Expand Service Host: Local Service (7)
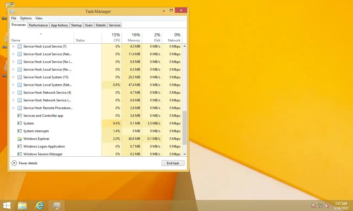353x211 pixels. 13,46
